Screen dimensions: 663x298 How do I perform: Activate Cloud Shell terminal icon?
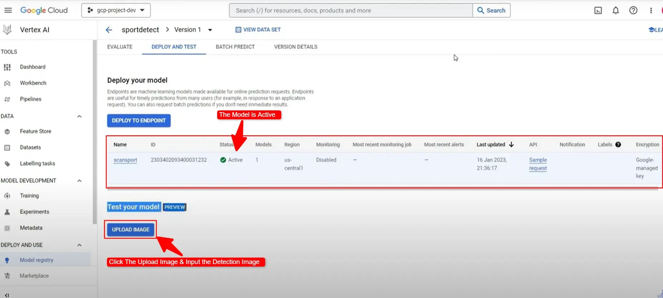coord(598,11)
